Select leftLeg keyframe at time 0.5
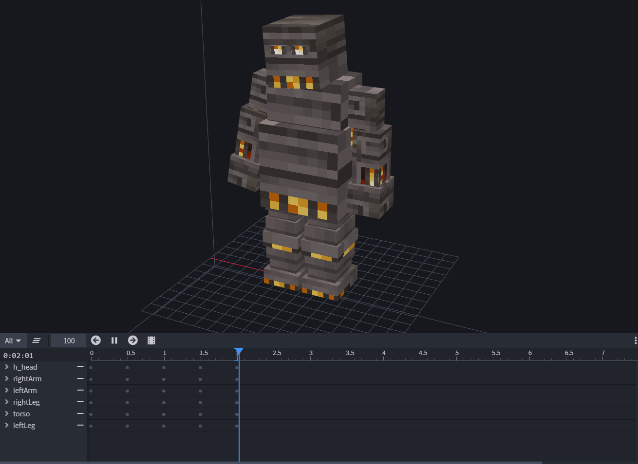The image size is (638, 464). (x=127, y=426)
